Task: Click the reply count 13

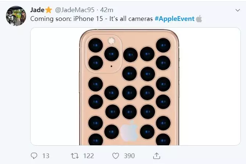Action: tap(46, 156)
